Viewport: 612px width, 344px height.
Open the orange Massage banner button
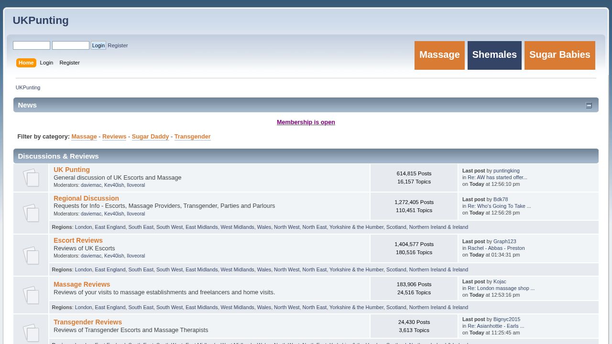(439, 55)
